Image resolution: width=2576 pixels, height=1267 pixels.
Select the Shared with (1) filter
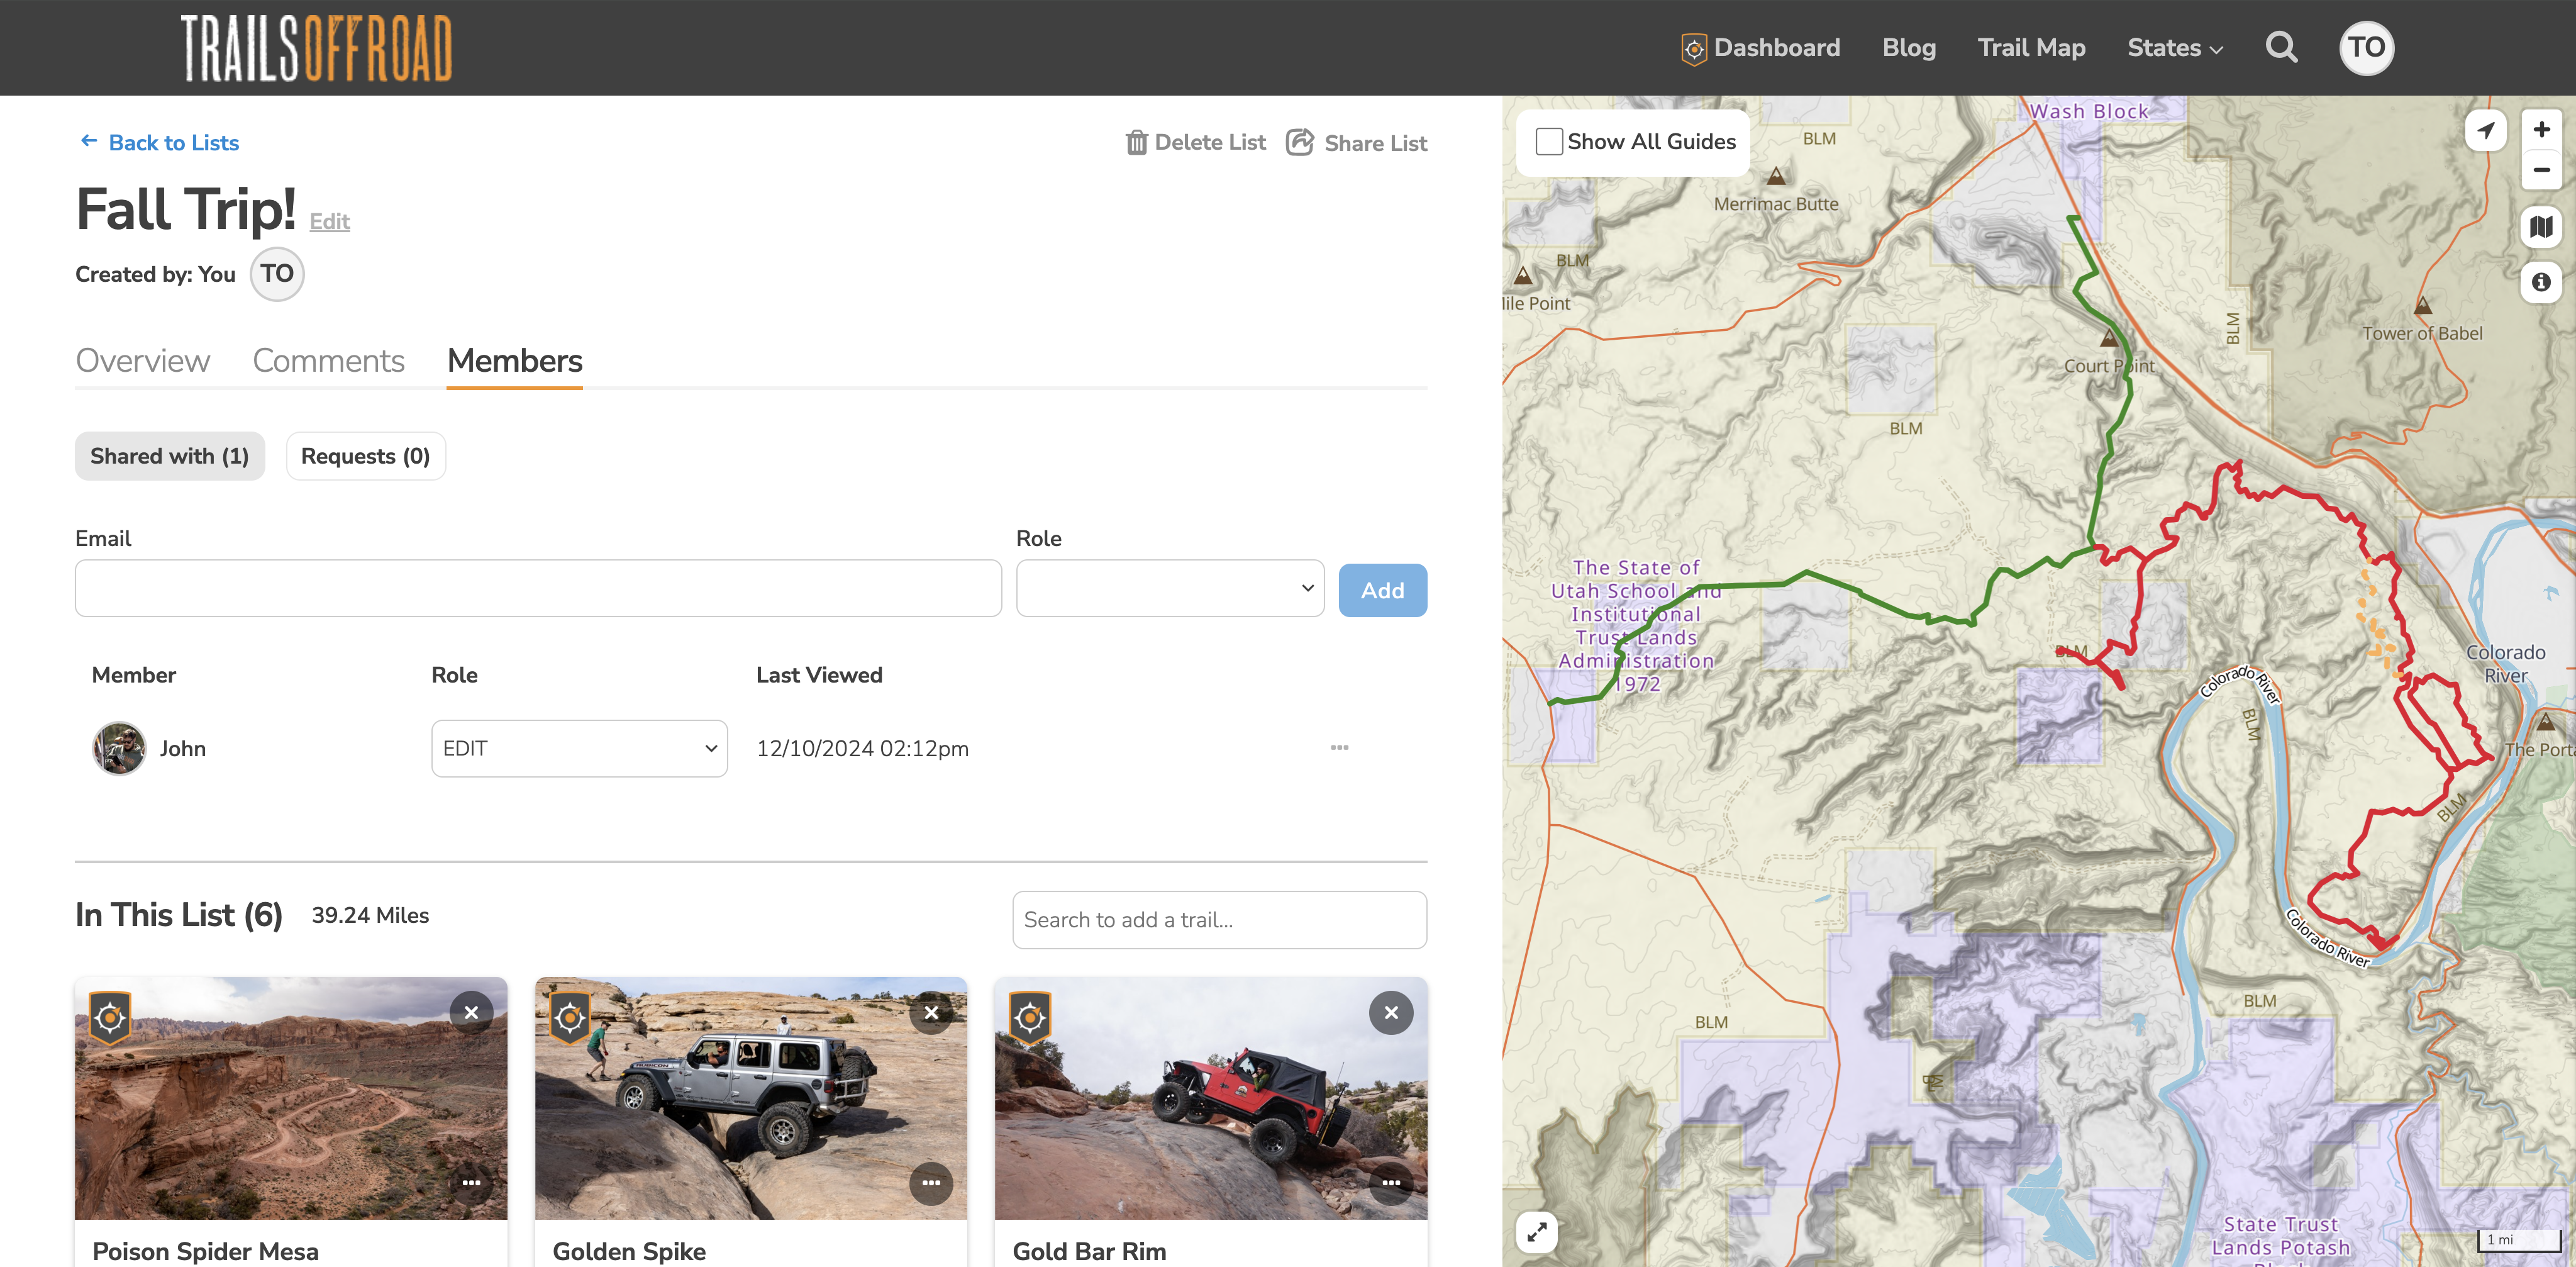(x=169, y=456)
